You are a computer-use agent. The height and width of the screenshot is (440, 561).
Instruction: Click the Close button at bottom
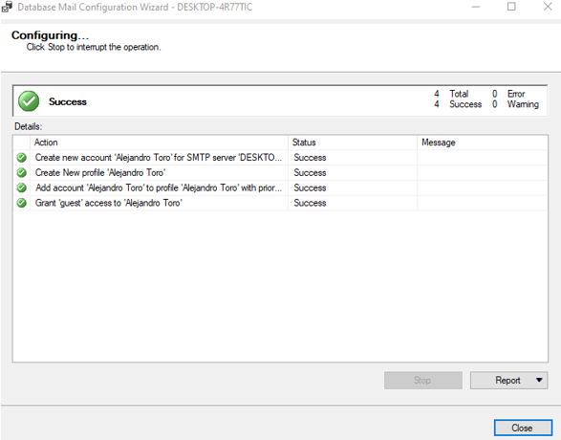tap(523, 428)
